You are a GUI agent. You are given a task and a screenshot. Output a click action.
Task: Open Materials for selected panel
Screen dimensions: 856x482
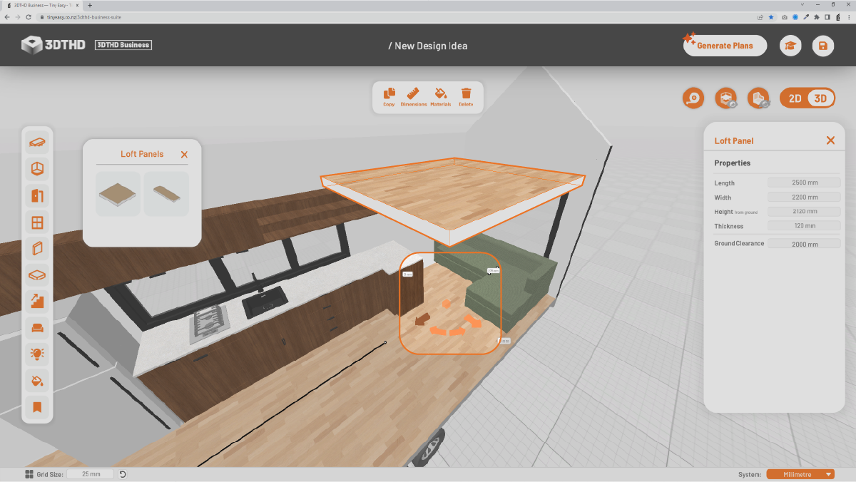pyautogui.click(x=440, y=97)
